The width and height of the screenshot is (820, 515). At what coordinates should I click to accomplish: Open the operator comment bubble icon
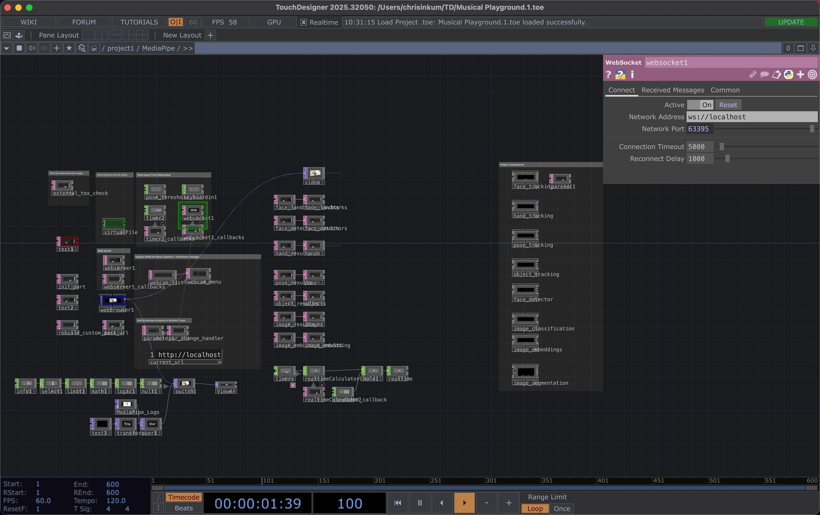tap(764, 74)
